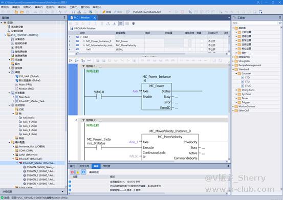Collapse the VAR group in variable table
The height and width of the screenshot is (200, 283).
pyautogui.click(x=81, y=37)
